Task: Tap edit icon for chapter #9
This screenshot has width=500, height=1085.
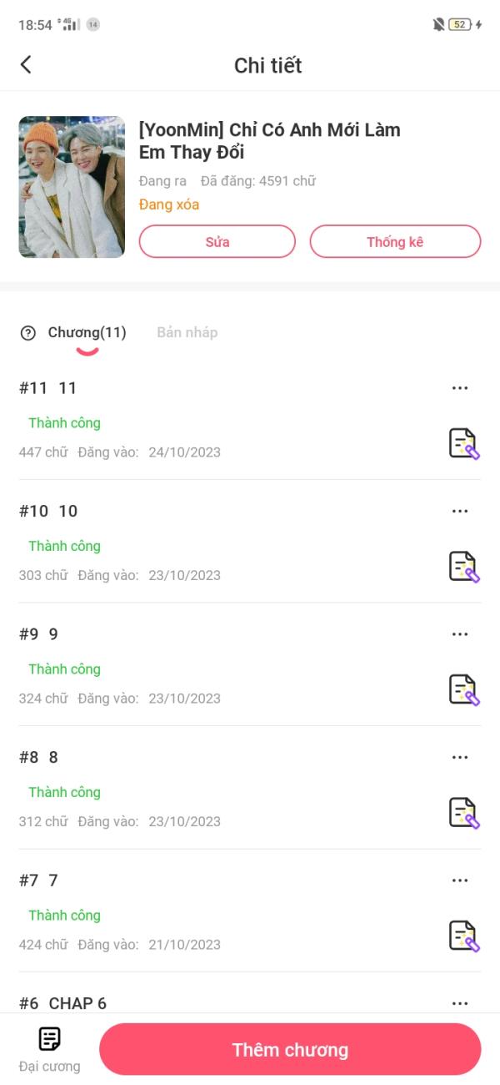Action: (x=464, y=689)
